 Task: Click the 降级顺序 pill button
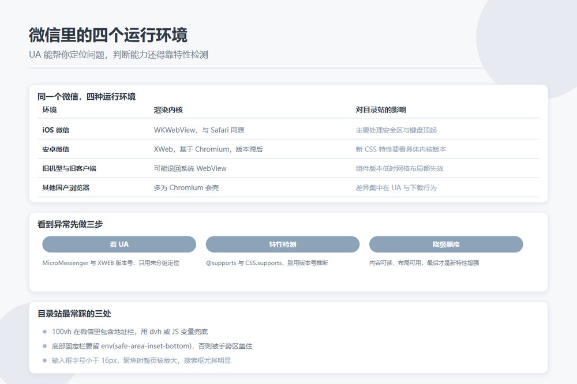[x=446, y=244]
